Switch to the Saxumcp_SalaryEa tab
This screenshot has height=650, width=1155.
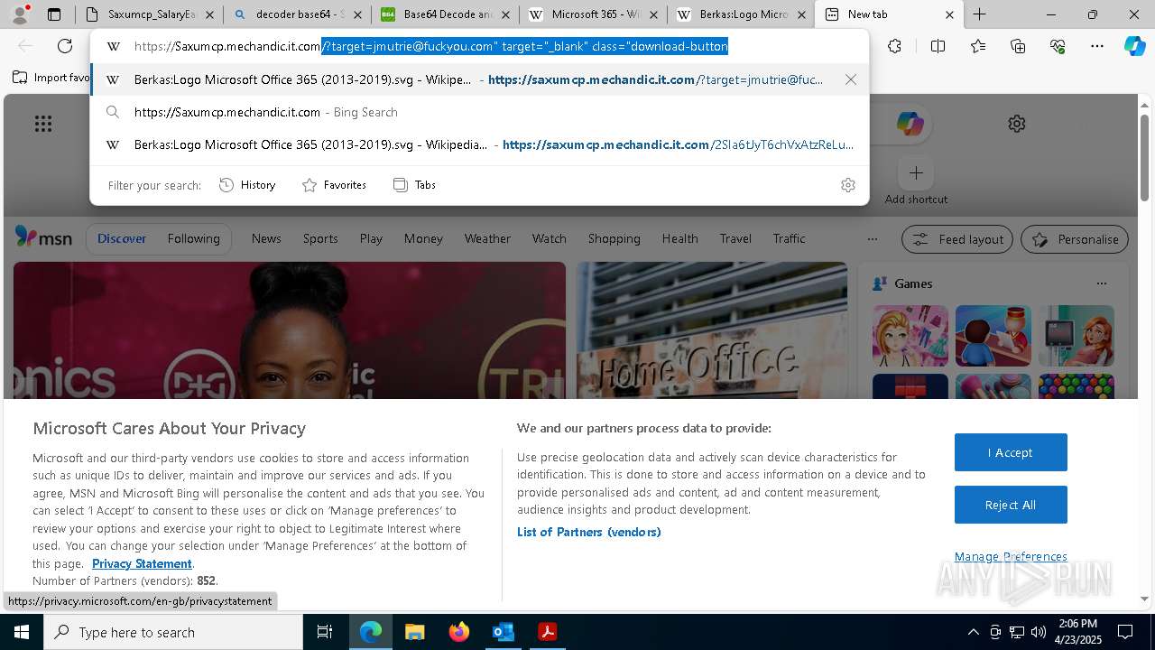coord(151,14)
